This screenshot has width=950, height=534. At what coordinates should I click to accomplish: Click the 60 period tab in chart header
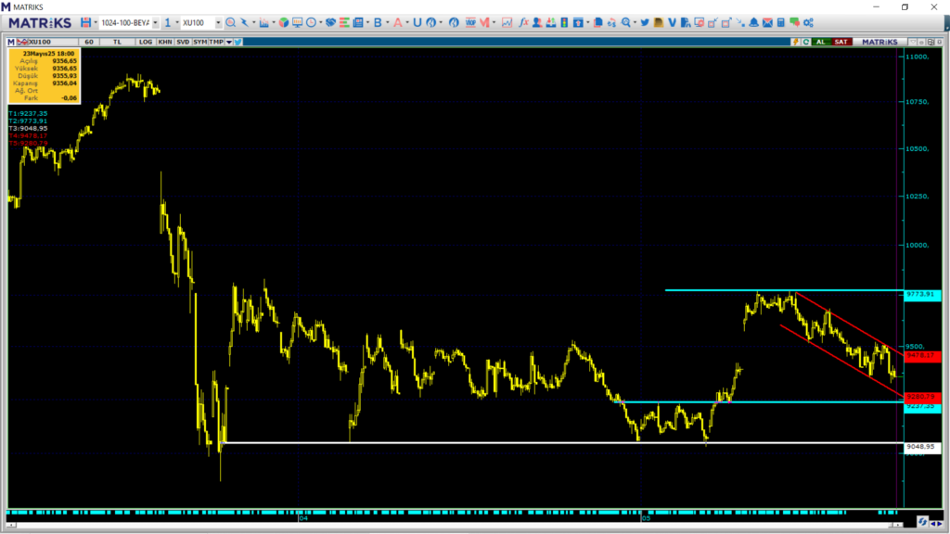point(89,42)
